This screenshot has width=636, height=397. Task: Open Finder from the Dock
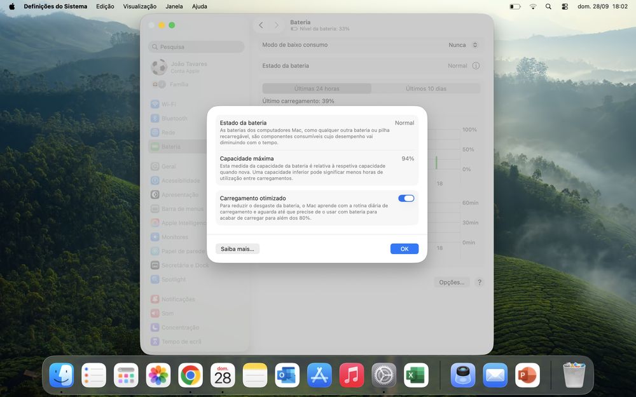(x=61, y=375)
